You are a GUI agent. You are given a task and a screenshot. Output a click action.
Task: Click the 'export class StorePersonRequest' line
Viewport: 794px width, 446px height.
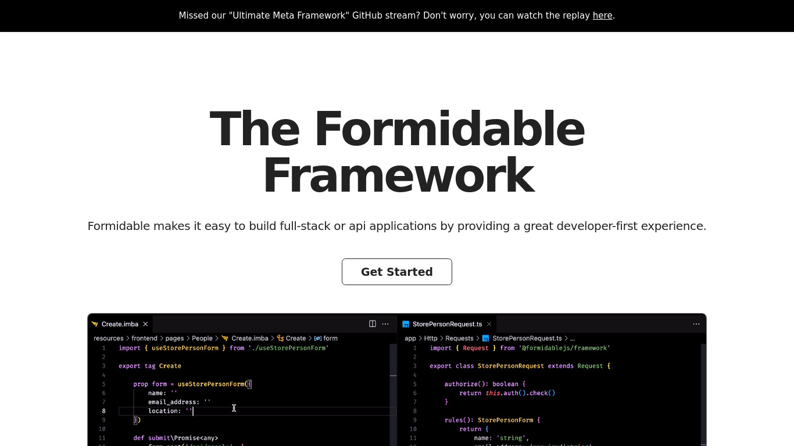pos(520,366)
